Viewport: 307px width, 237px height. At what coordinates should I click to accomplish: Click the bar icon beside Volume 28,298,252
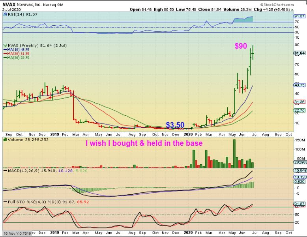(x=5, y=139)
